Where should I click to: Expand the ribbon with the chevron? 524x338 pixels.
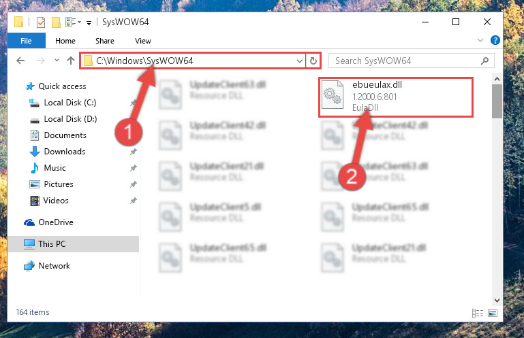click(x=480, y=40)
